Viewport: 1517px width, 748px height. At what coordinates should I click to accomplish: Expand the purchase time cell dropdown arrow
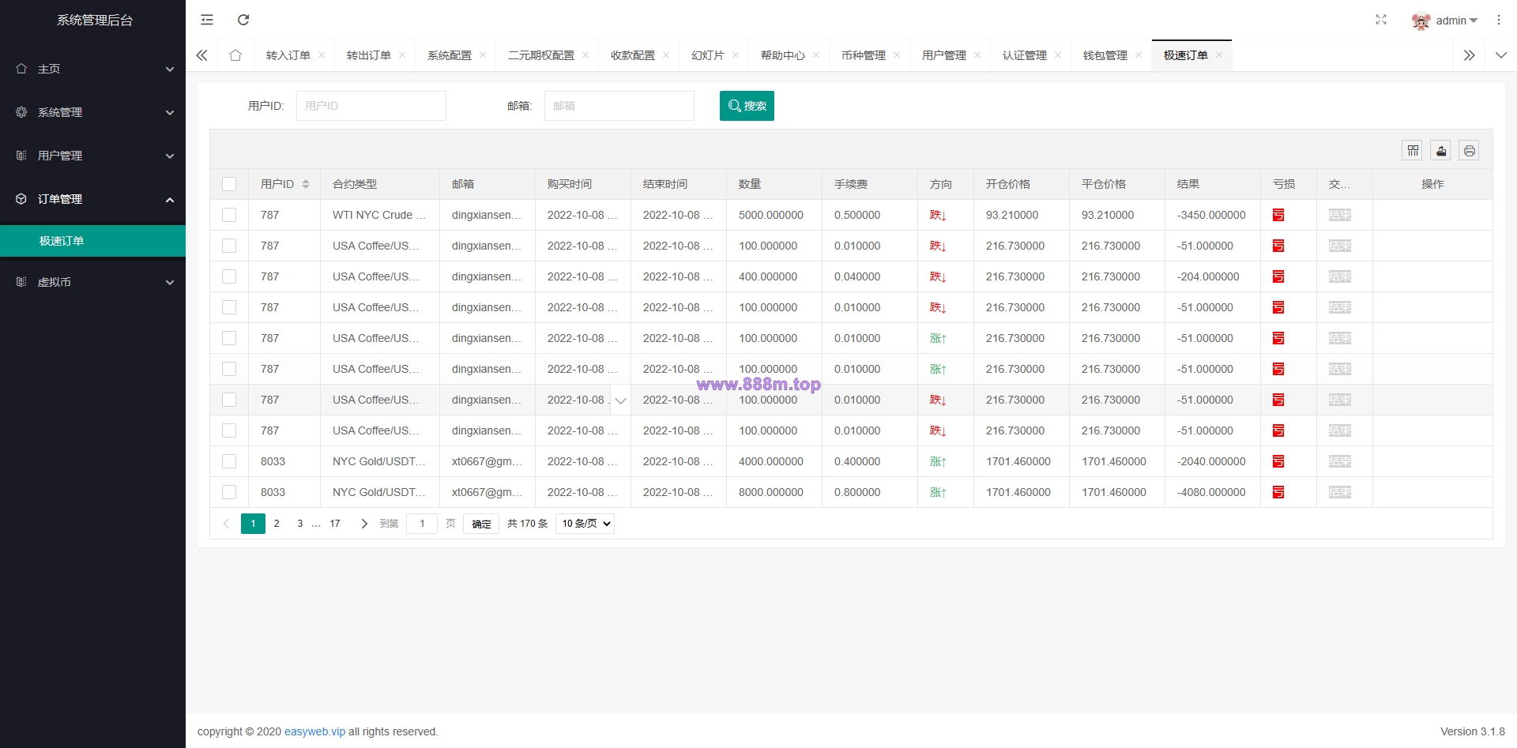tap(621, 400)
